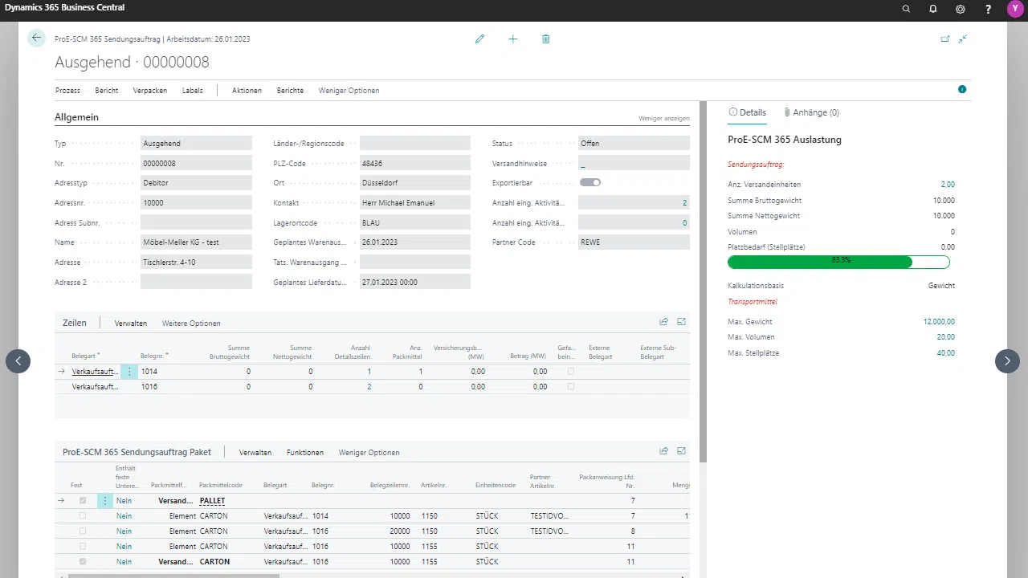Open the Berichte menu
The width and height of the screenshot is (1028, 578).
pyautogui.click(x=291, y=91)
